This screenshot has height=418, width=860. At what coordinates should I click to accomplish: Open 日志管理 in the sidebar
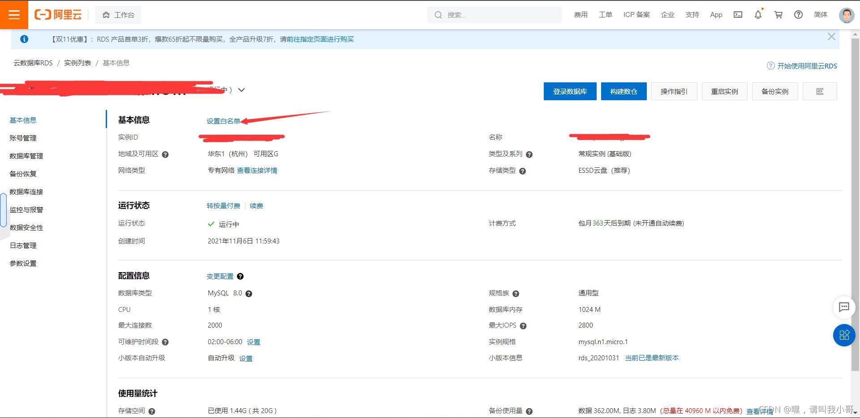(x=23, y=245)
